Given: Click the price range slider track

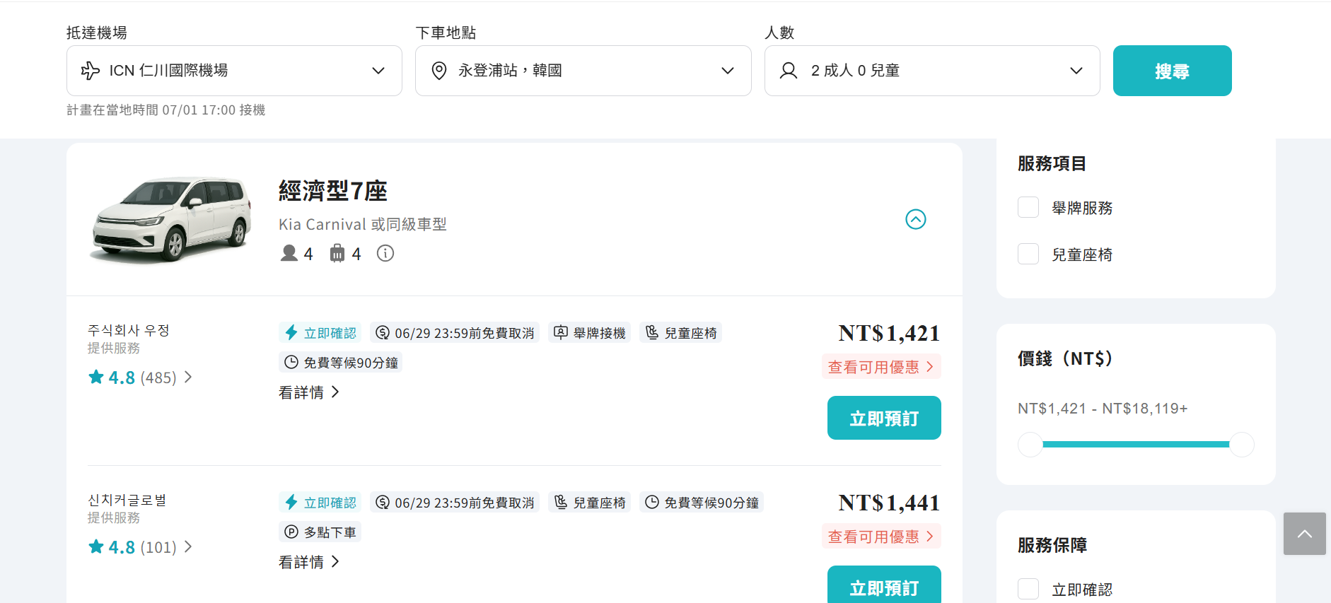Looking at the screenshot, I should (1136, 445).
